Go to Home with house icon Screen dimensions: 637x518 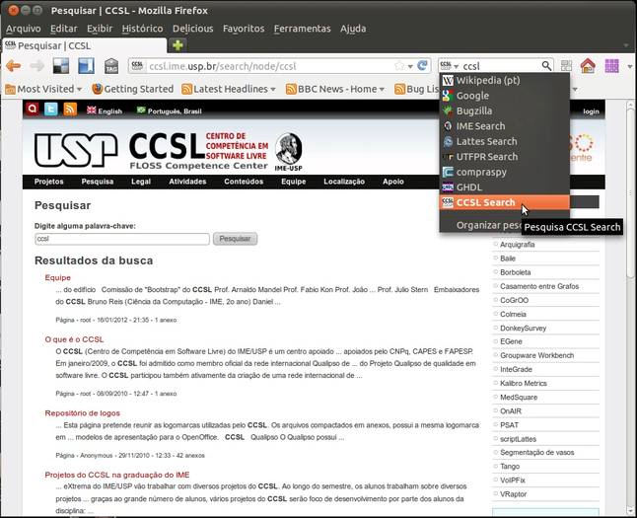coord(588,65)
